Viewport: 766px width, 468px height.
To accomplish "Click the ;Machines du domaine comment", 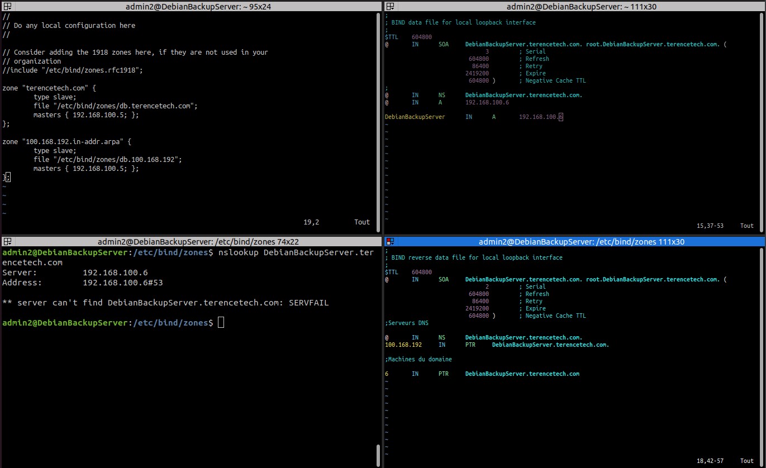I will point(418,359).
